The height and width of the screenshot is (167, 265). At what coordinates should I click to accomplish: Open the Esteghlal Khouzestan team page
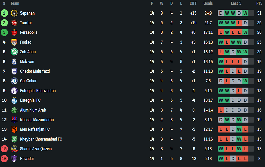(x=38, y=91)
